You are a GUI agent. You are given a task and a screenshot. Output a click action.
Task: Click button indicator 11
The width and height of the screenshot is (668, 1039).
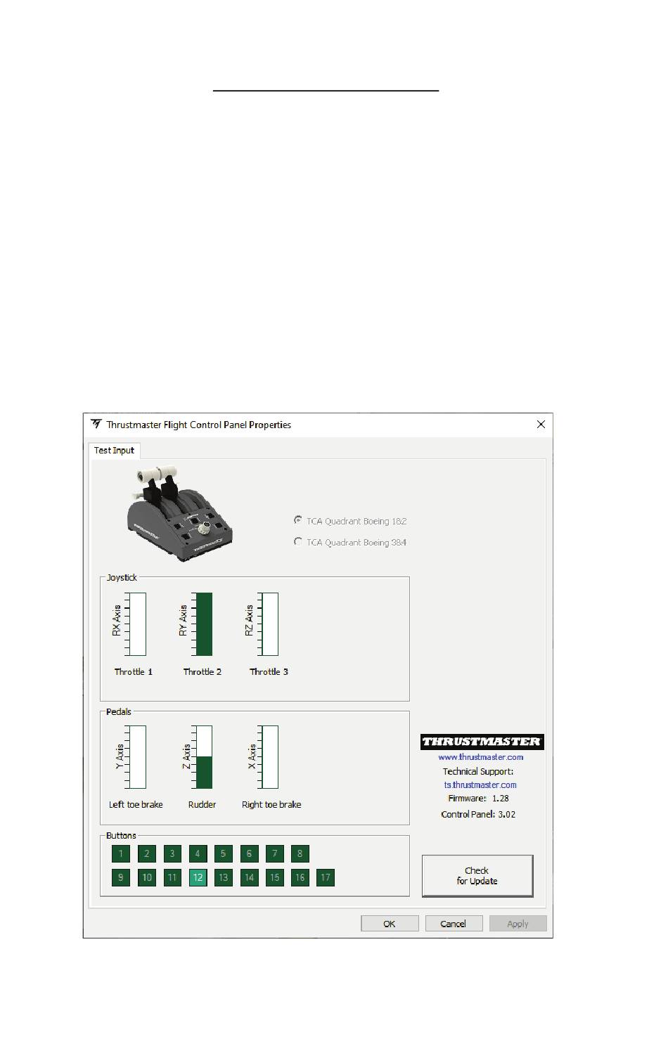172,877
